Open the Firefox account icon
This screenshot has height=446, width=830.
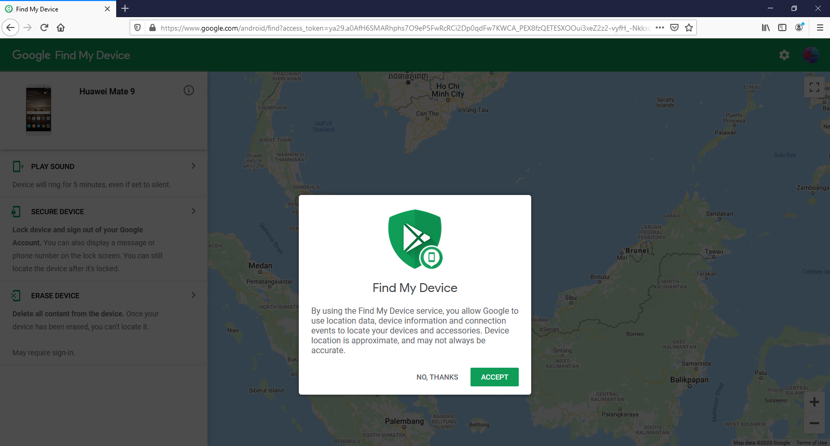coord(799,27)
